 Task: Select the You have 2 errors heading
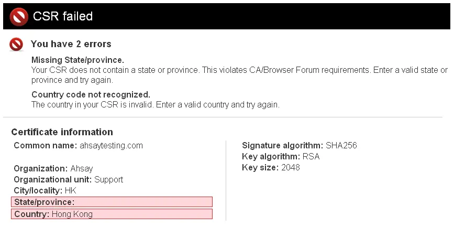tap(71, 44)
